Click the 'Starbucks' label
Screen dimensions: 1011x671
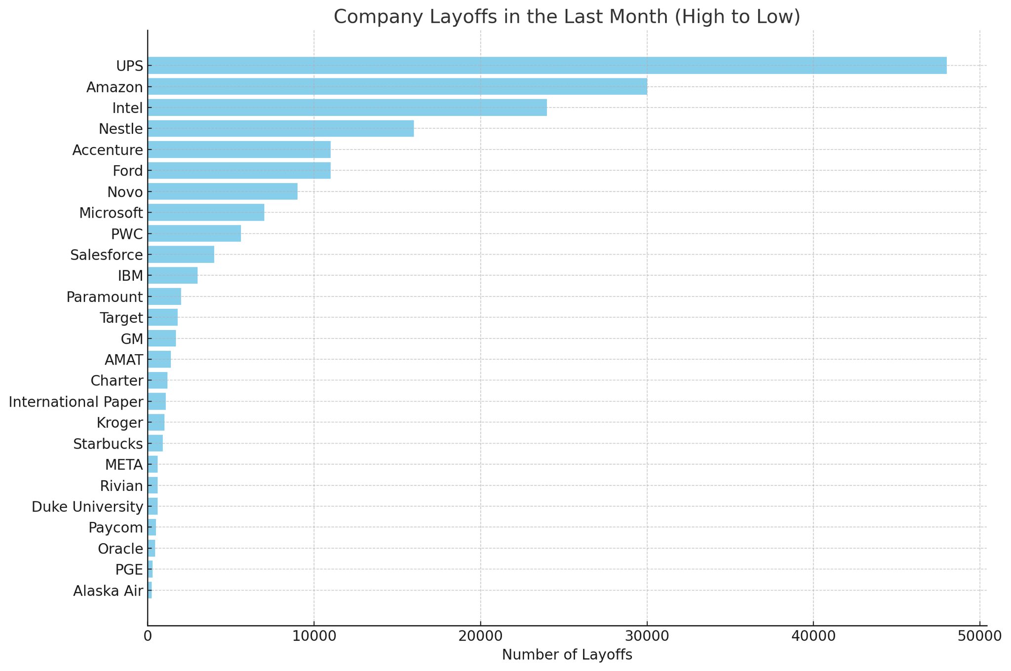[108, 444]
